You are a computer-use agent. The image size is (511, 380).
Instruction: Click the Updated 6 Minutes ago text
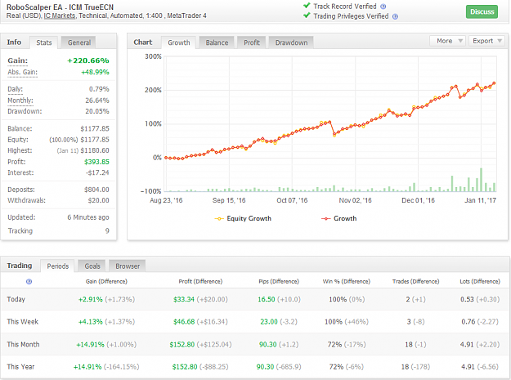tap(88, 217)
